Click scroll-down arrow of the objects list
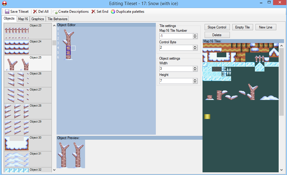 coord(54,170)
